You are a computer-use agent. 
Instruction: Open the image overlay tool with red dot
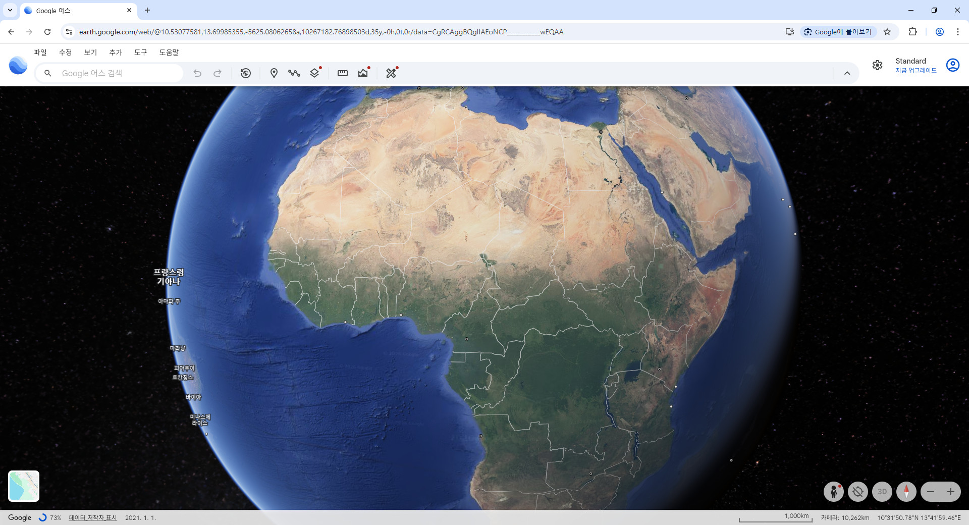[x=363, y=73]
